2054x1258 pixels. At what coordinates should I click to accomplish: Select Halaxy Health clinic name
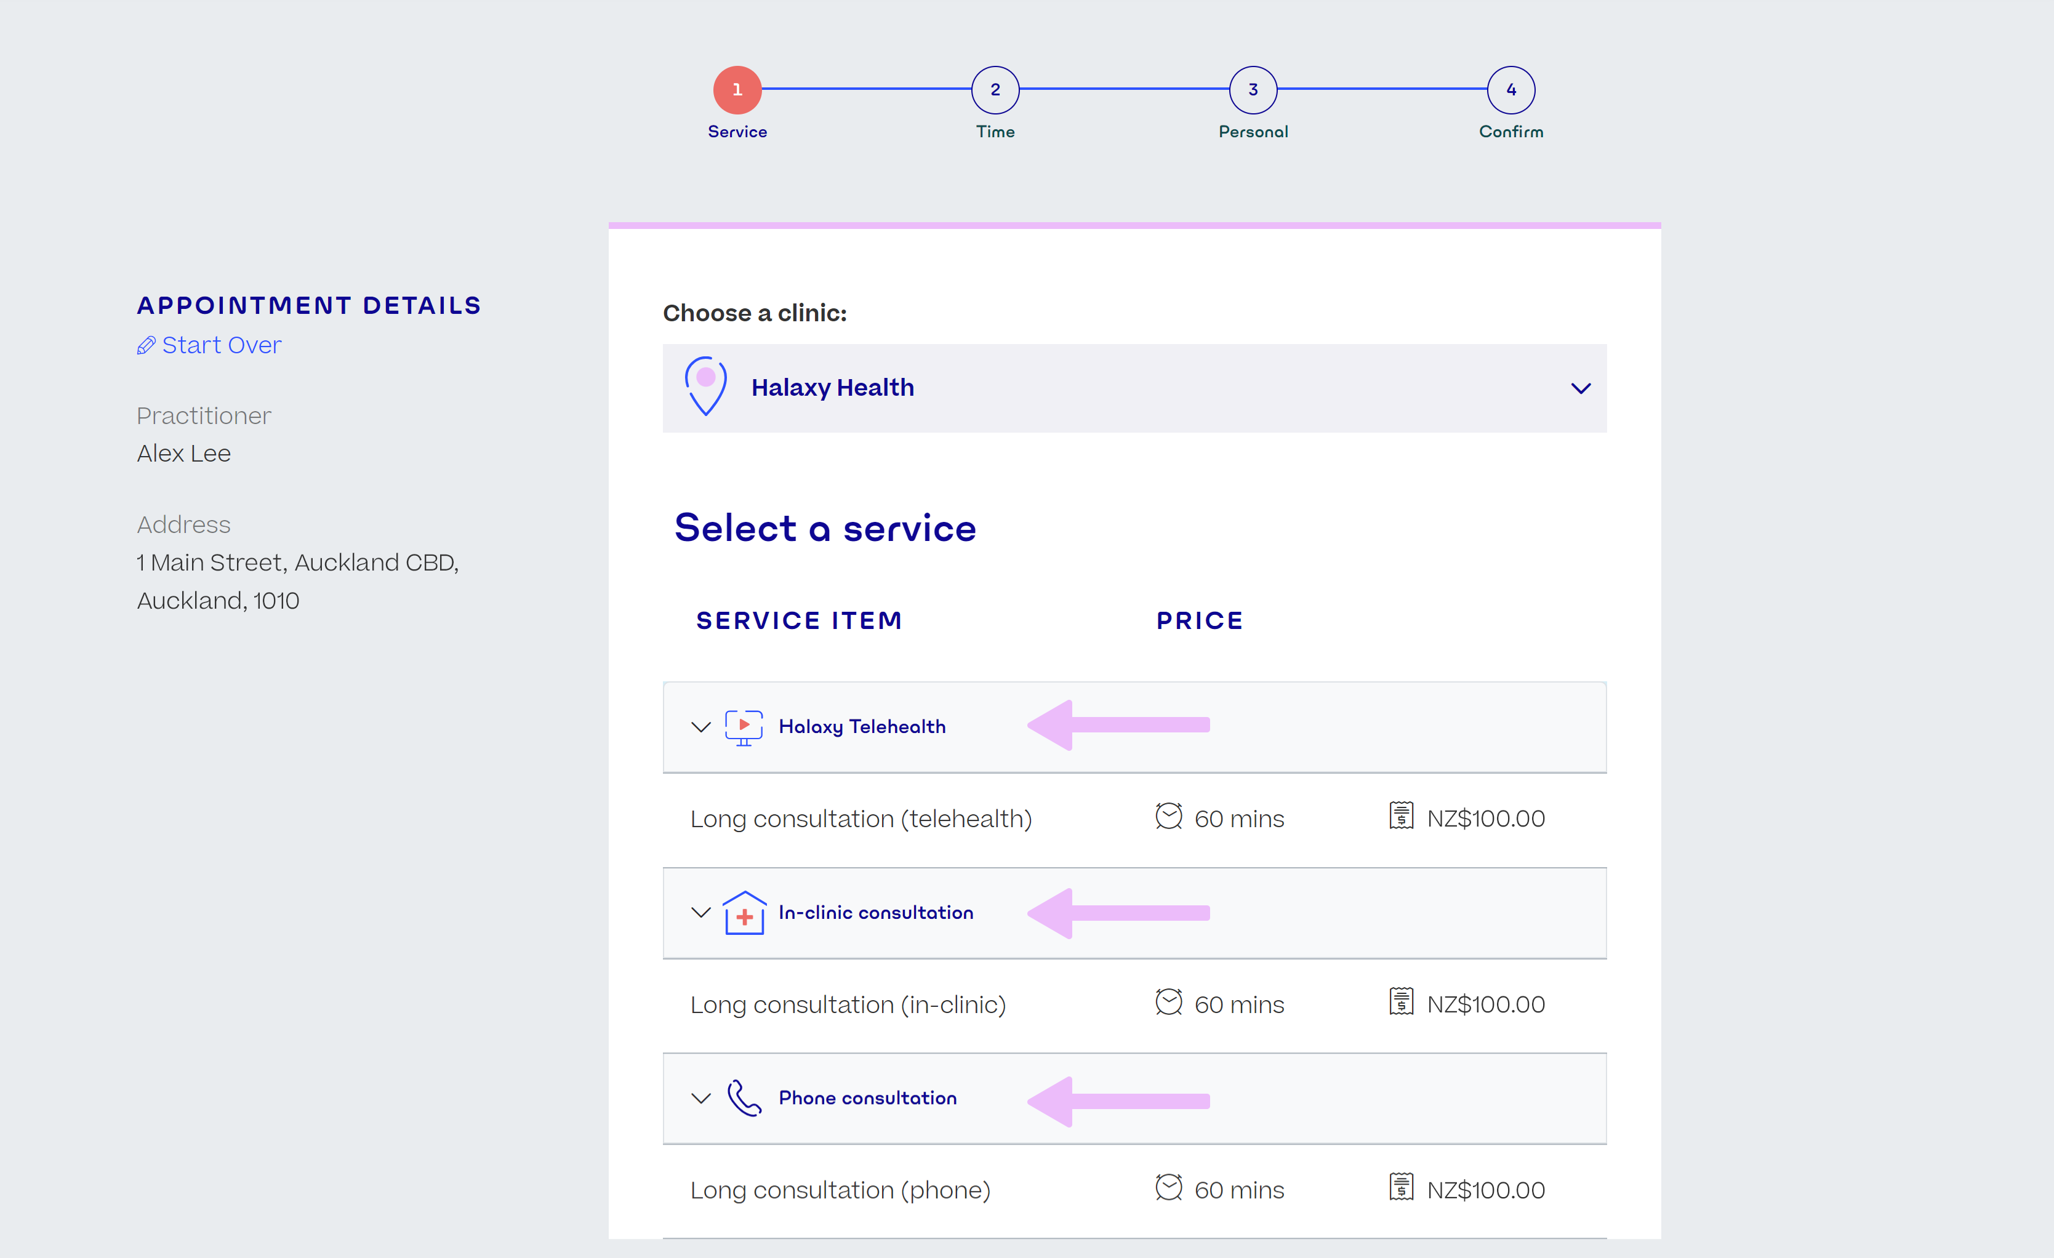coord(832,388)
